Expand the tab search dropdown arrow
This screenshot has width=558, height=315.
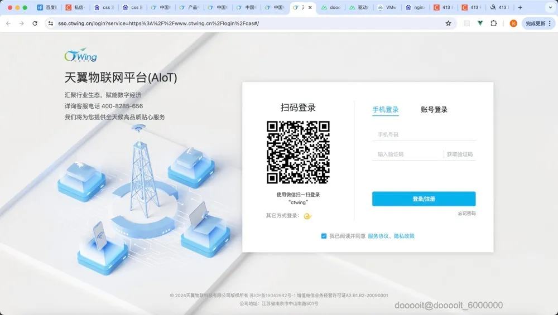click(550, 7)
